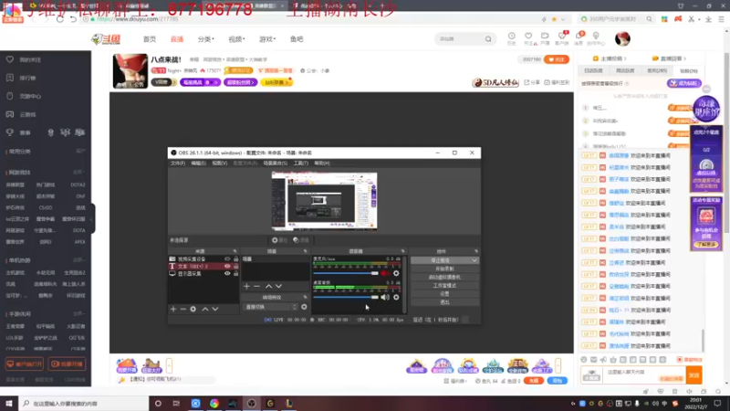The width and height of the screenshot is (730, 411).
Task: Reload the page with browser refresh icon
Action: 60,19
